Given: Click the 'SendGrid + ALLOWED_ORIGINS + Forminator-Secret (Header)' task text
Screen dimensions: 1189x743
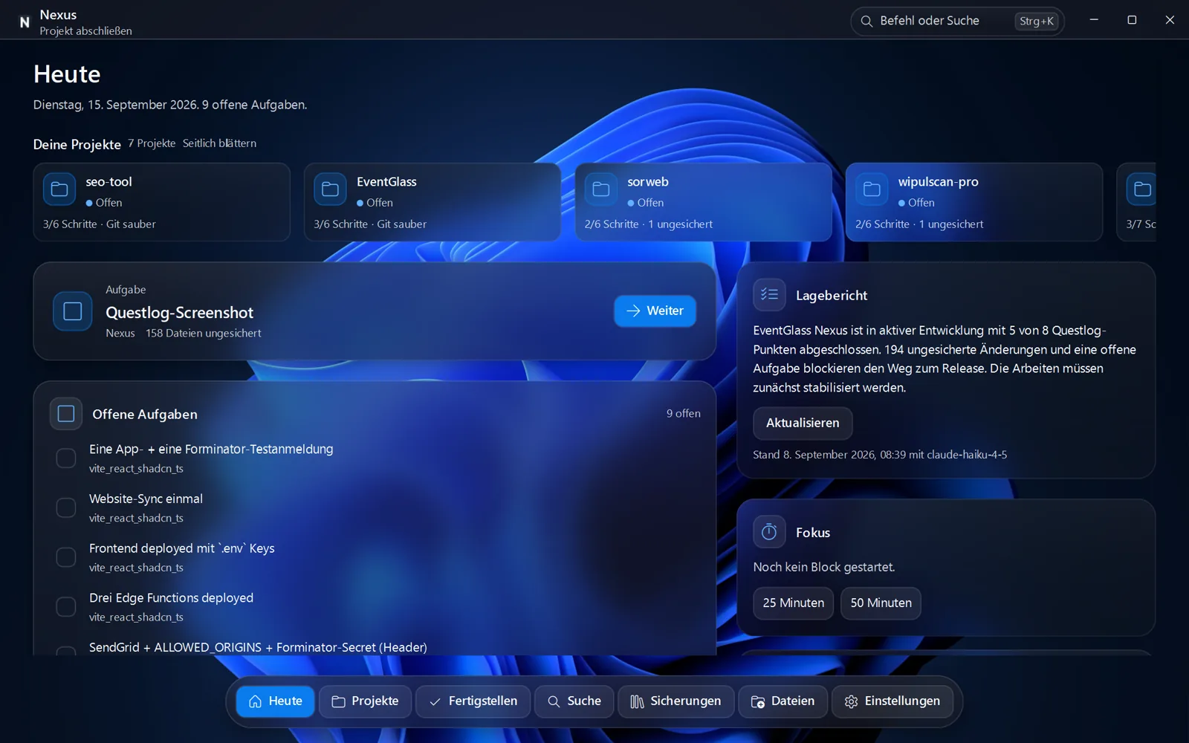Looking at the screenshot, I should point(258,647).
